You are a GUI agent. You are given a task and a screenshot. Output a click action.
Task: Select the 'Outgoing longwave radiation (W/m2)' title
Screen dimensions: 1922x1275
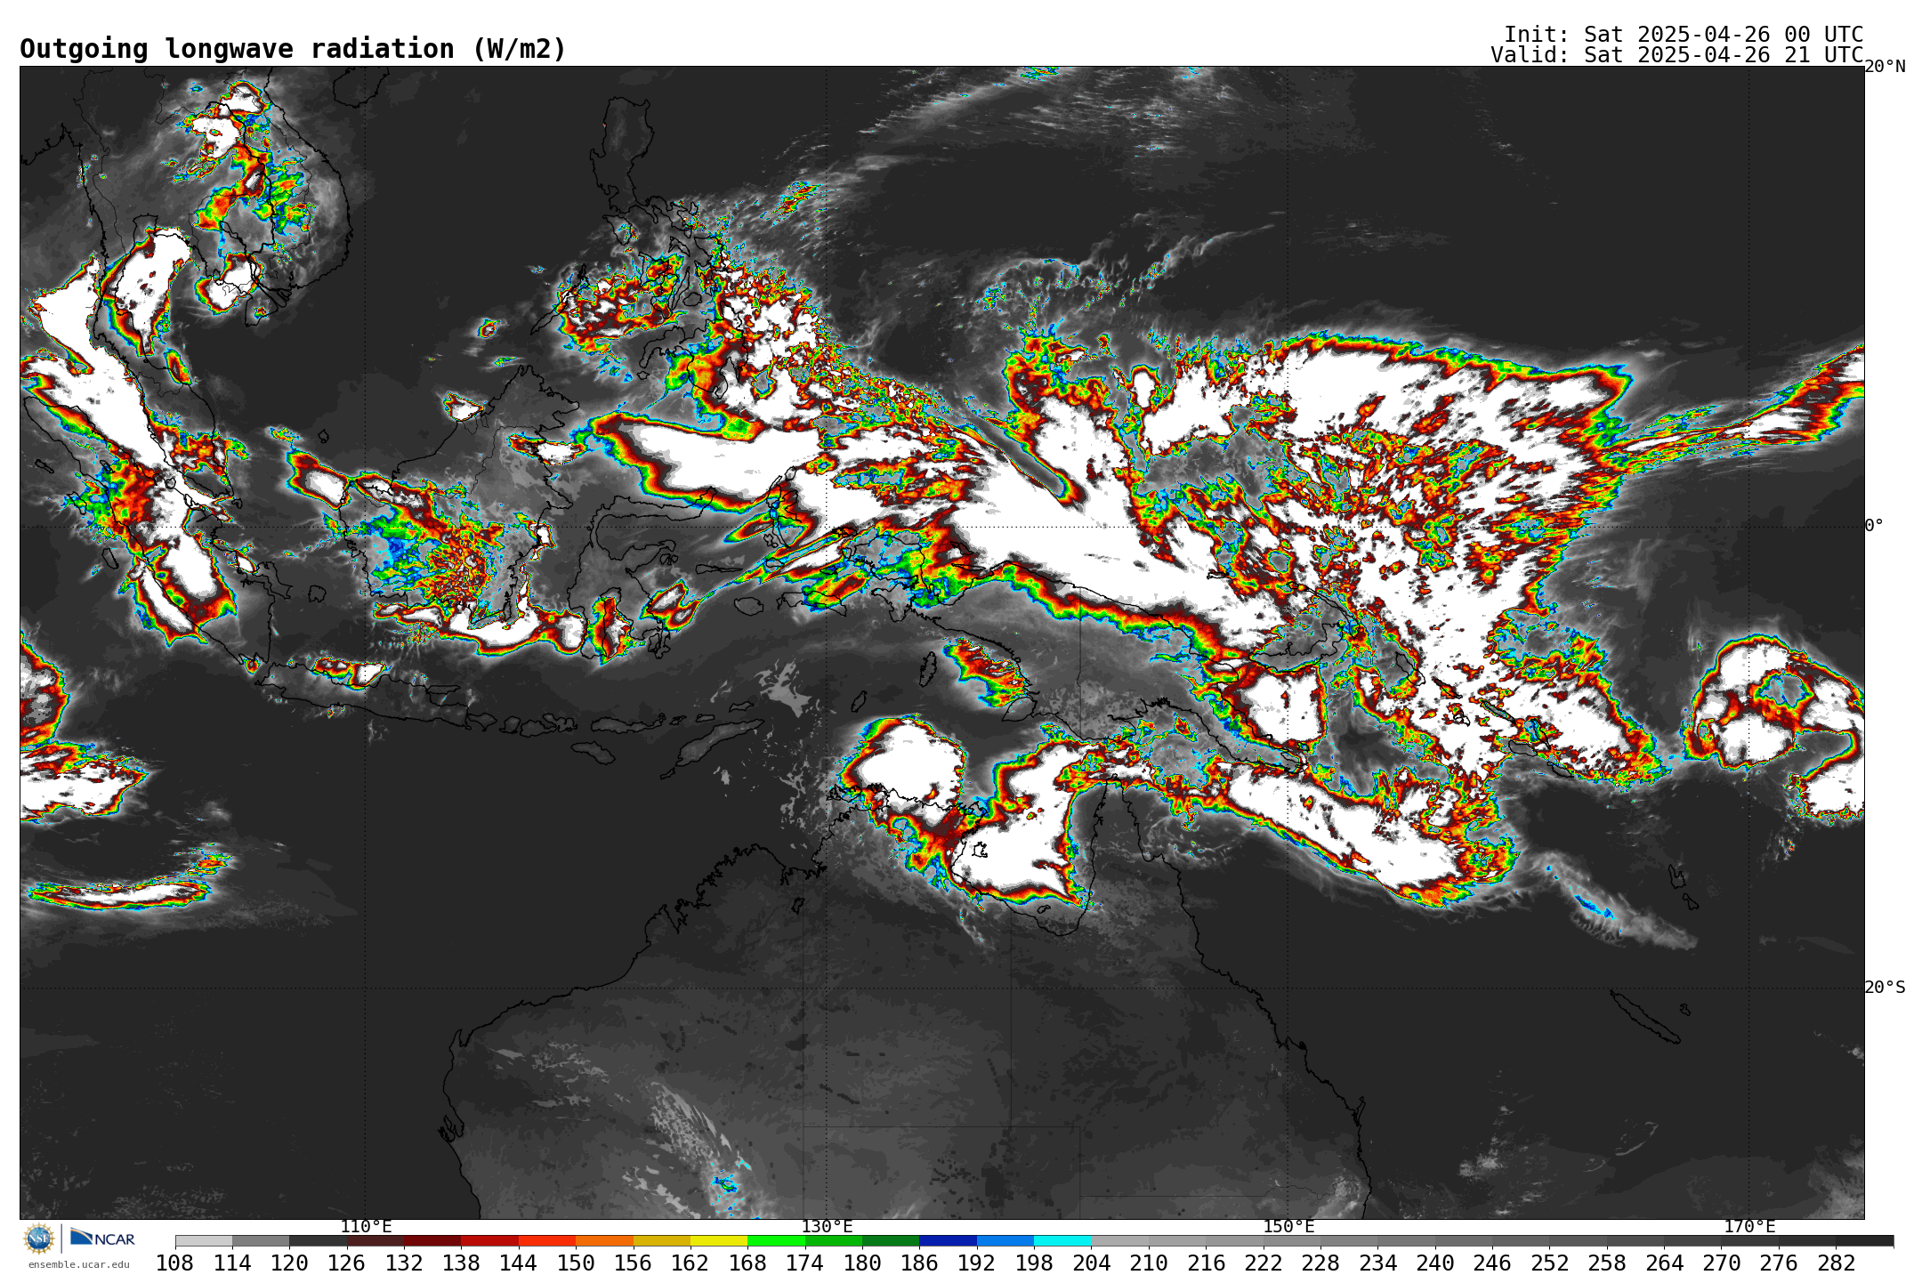pyautogui.click(x=293, y=49)
